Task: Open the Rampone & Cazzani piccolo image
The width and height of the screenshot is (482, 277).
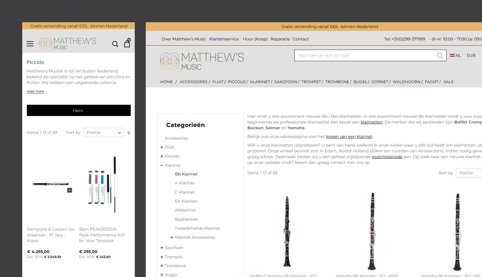Action: pos(51,184)
